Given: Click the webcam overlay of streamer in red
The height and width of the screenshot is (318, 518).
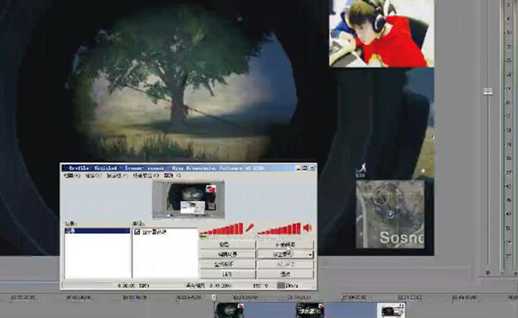Looking at the screenshot, I should point(381,33).
